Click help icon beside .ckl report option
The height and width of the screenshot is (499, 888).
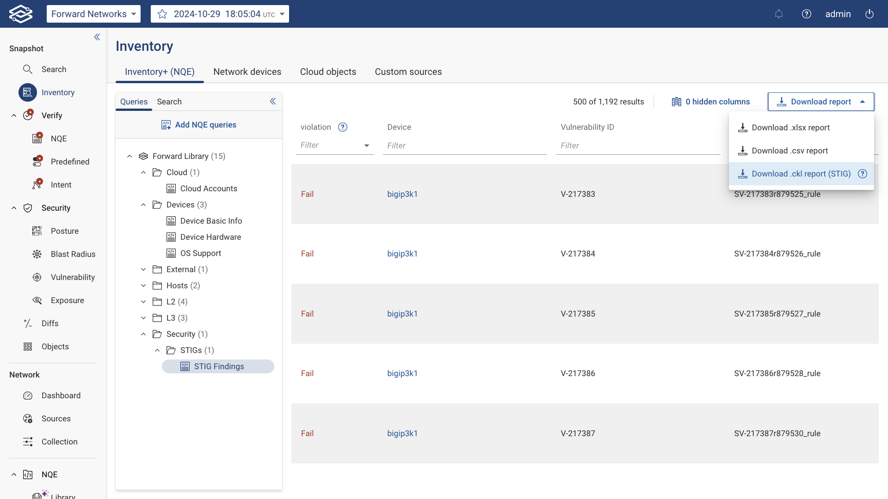[863, 174]
